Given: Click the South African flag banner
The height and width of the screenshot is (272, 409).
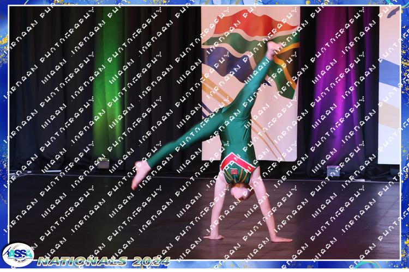Looking at the screenshot, I should (x=250, y=84).
